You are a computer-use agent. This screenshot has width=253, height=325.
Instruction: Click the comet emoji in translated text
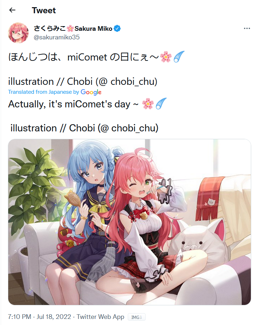(x=161, y=104)
